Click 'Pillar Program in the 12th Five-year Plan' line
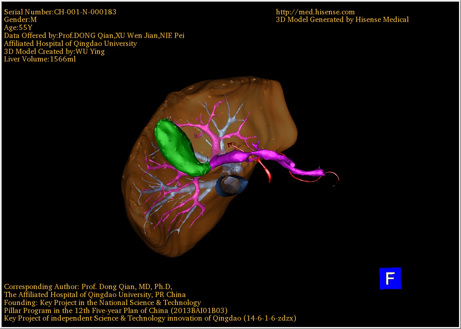 pyautogui.click(x=116, y=311)
